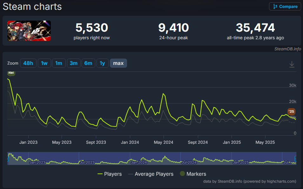Toggle the Markers legend entry

coord(193,174)
